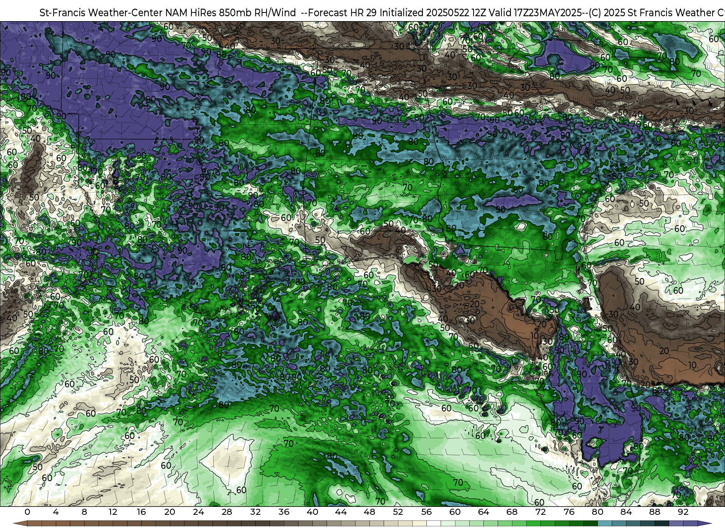Click the color scale tick label 60

(455, 512)
